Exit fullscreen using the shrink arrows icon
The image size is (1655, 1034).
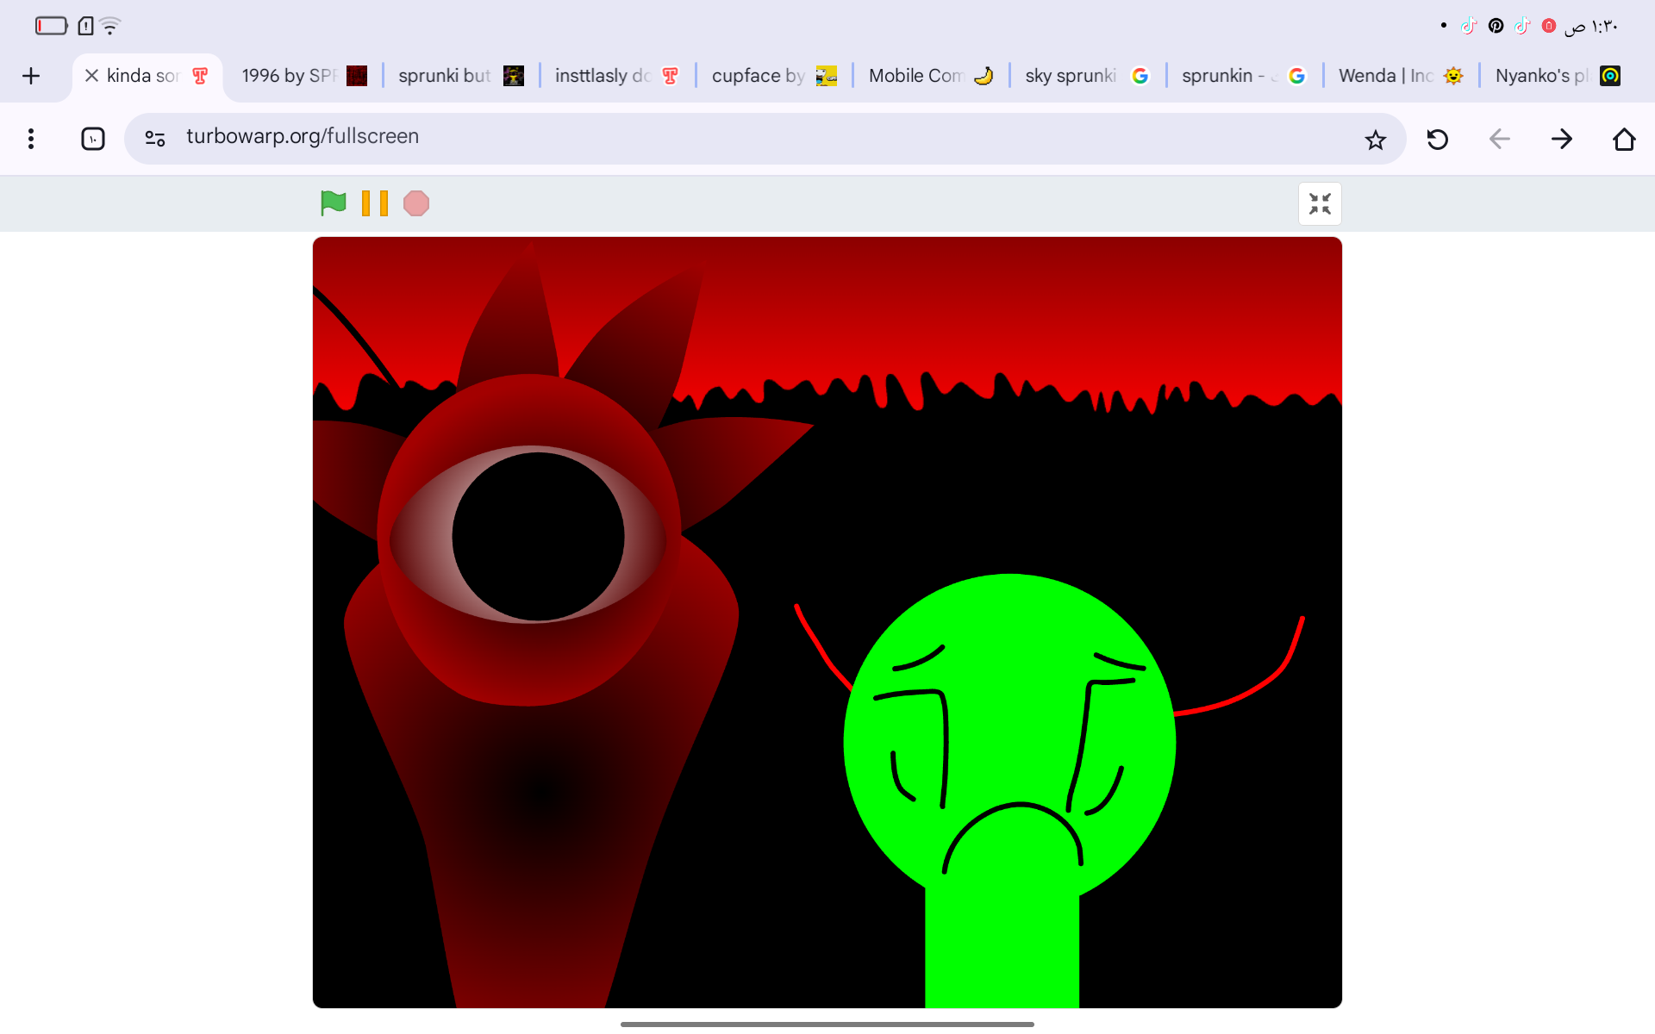click(1319, 204)
